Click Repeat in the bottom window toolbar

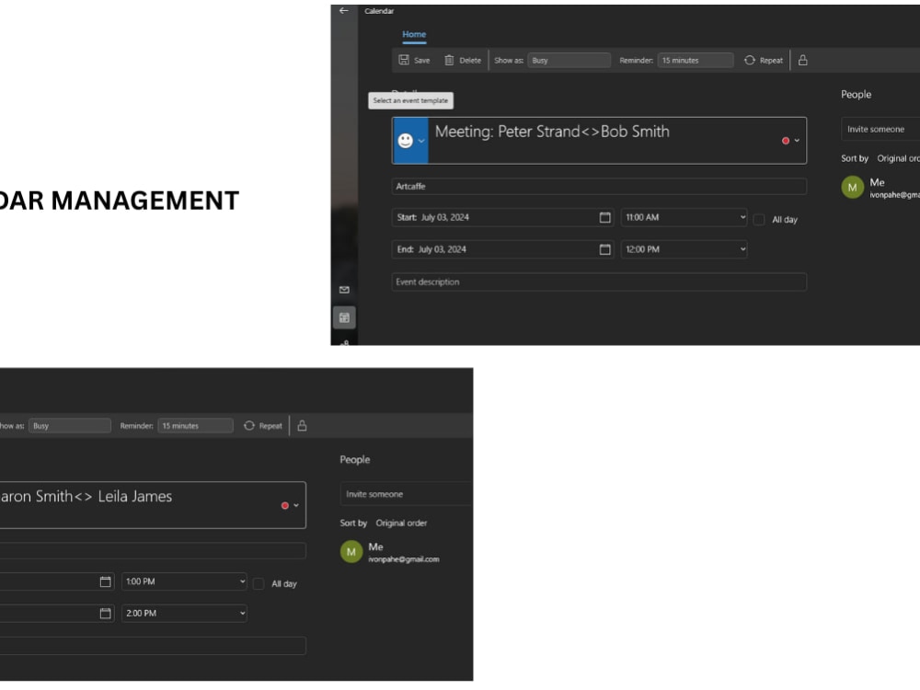pyautogui.click(x=263, y=425)
